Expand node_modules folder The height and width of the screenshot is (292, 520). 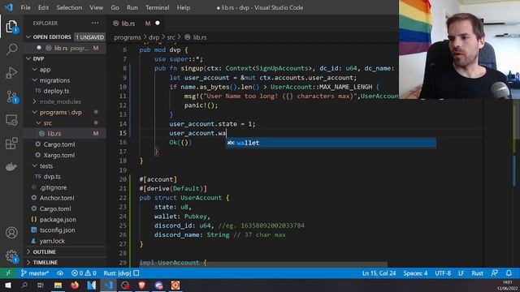pyautogui.click(x=59, y=101)
